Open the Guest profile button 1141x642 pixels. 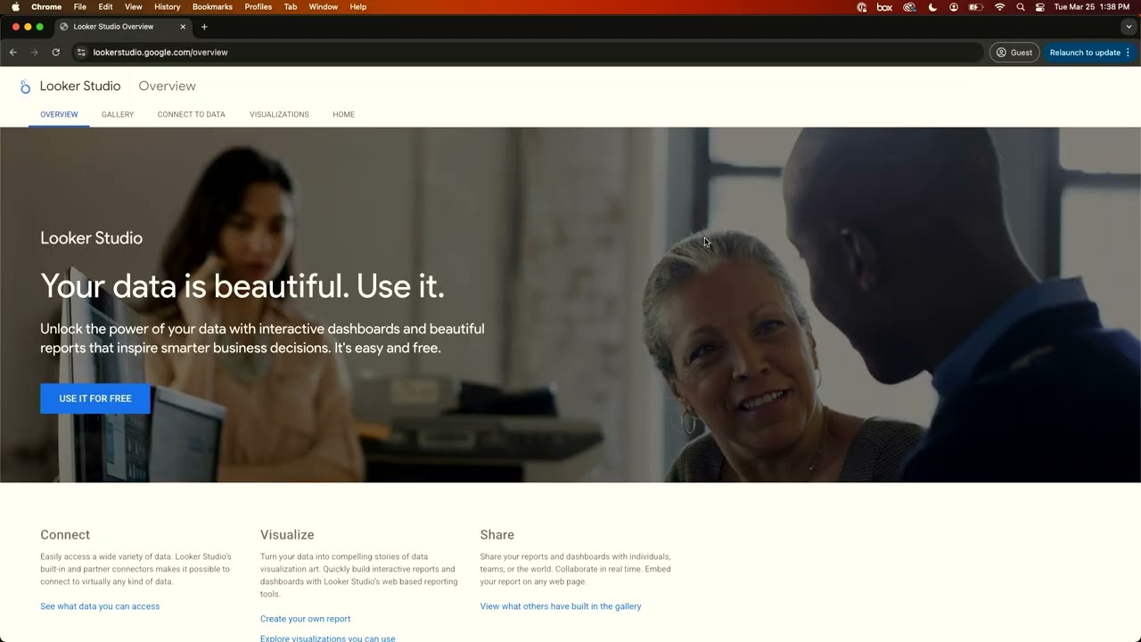tap(1014, 53)
